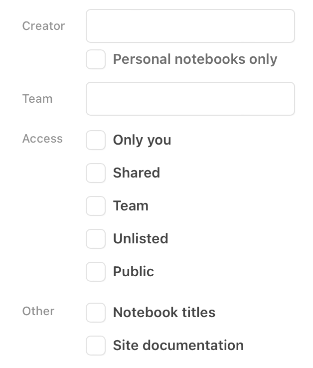This screenshot has height=368, width=313.
Task: Tick the Shared access checkbox
Action: click(x=96, y=173)
